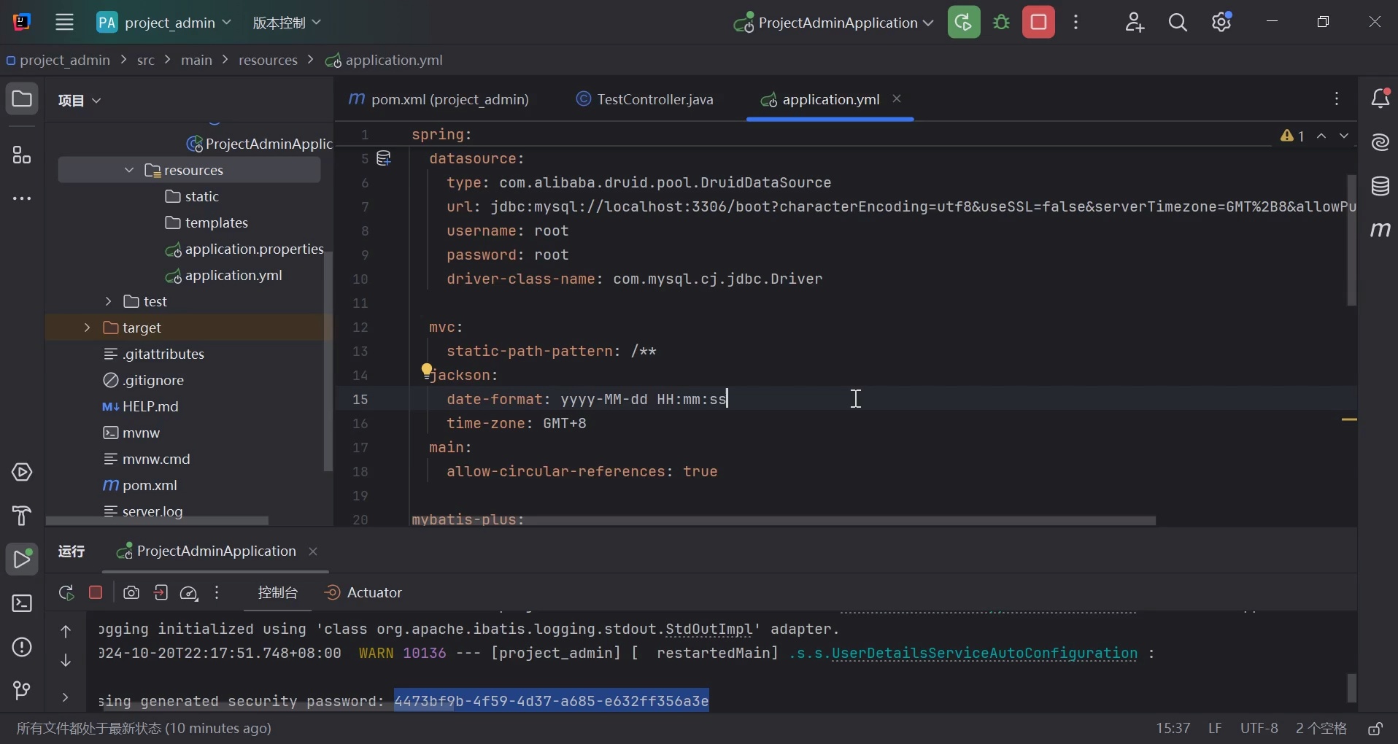The width and height of the screenshot is (1398, 744).
Task: Expand the test folder
Action: (x=108, y=301)
